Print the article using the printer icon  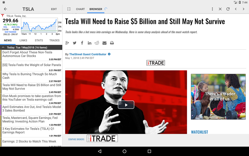pos(112,43)
